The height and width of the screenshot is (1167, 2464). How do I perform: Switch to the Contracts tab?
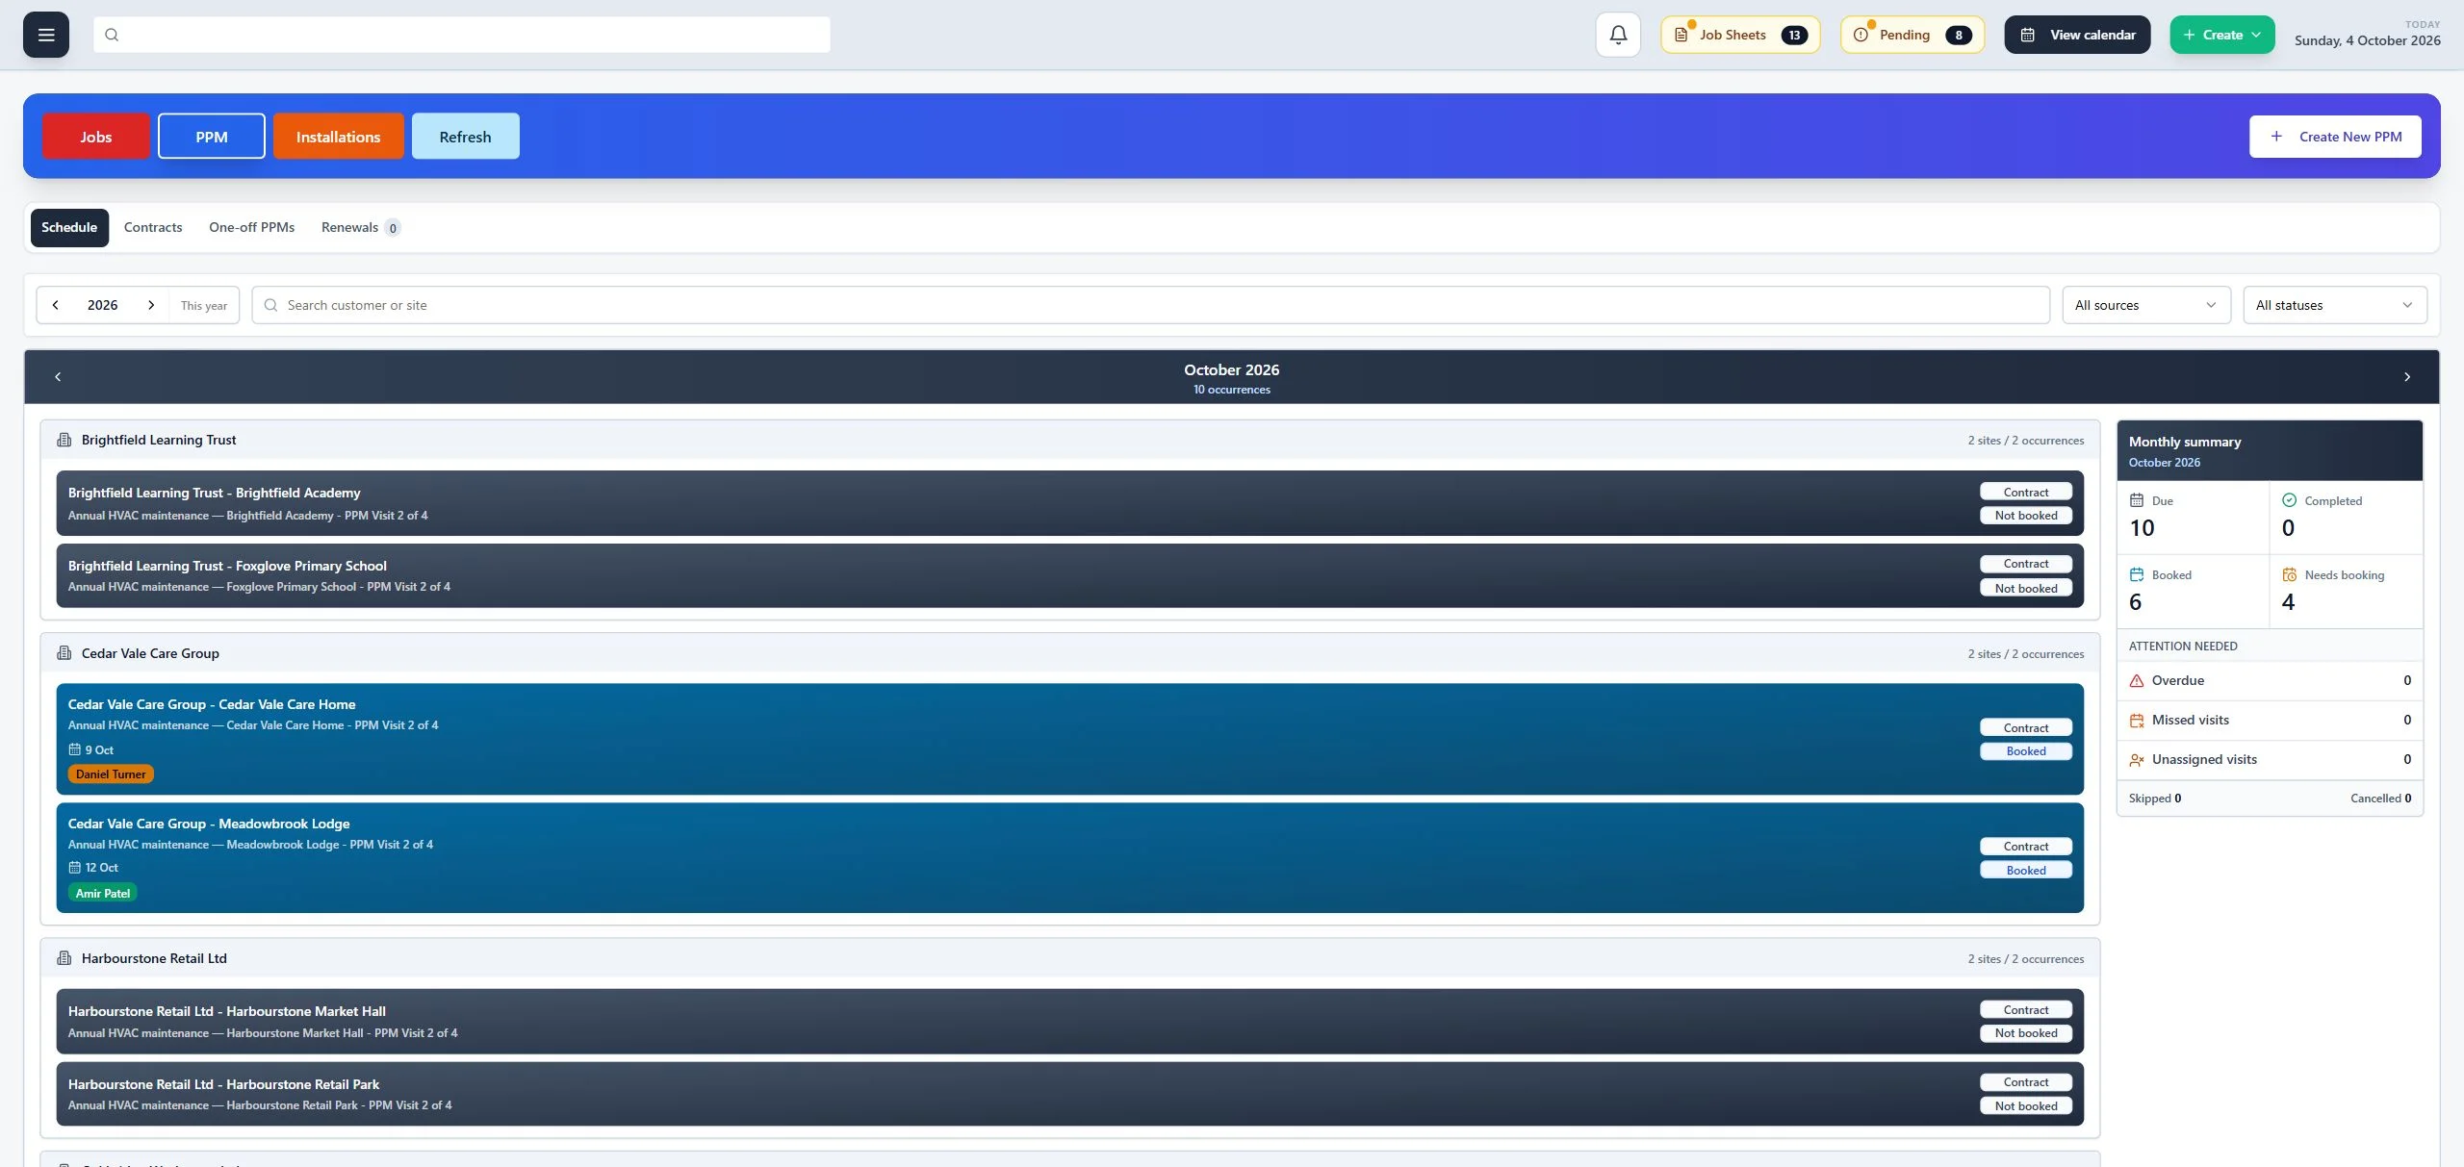click(153, 227)
